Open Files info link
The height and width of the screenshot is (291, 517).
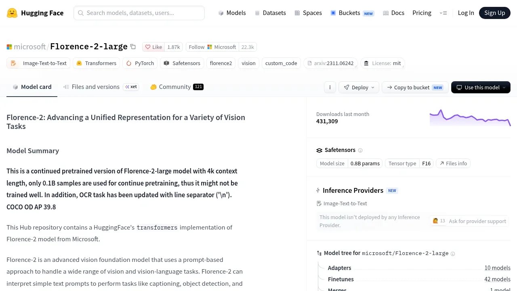tap(453, 163)
